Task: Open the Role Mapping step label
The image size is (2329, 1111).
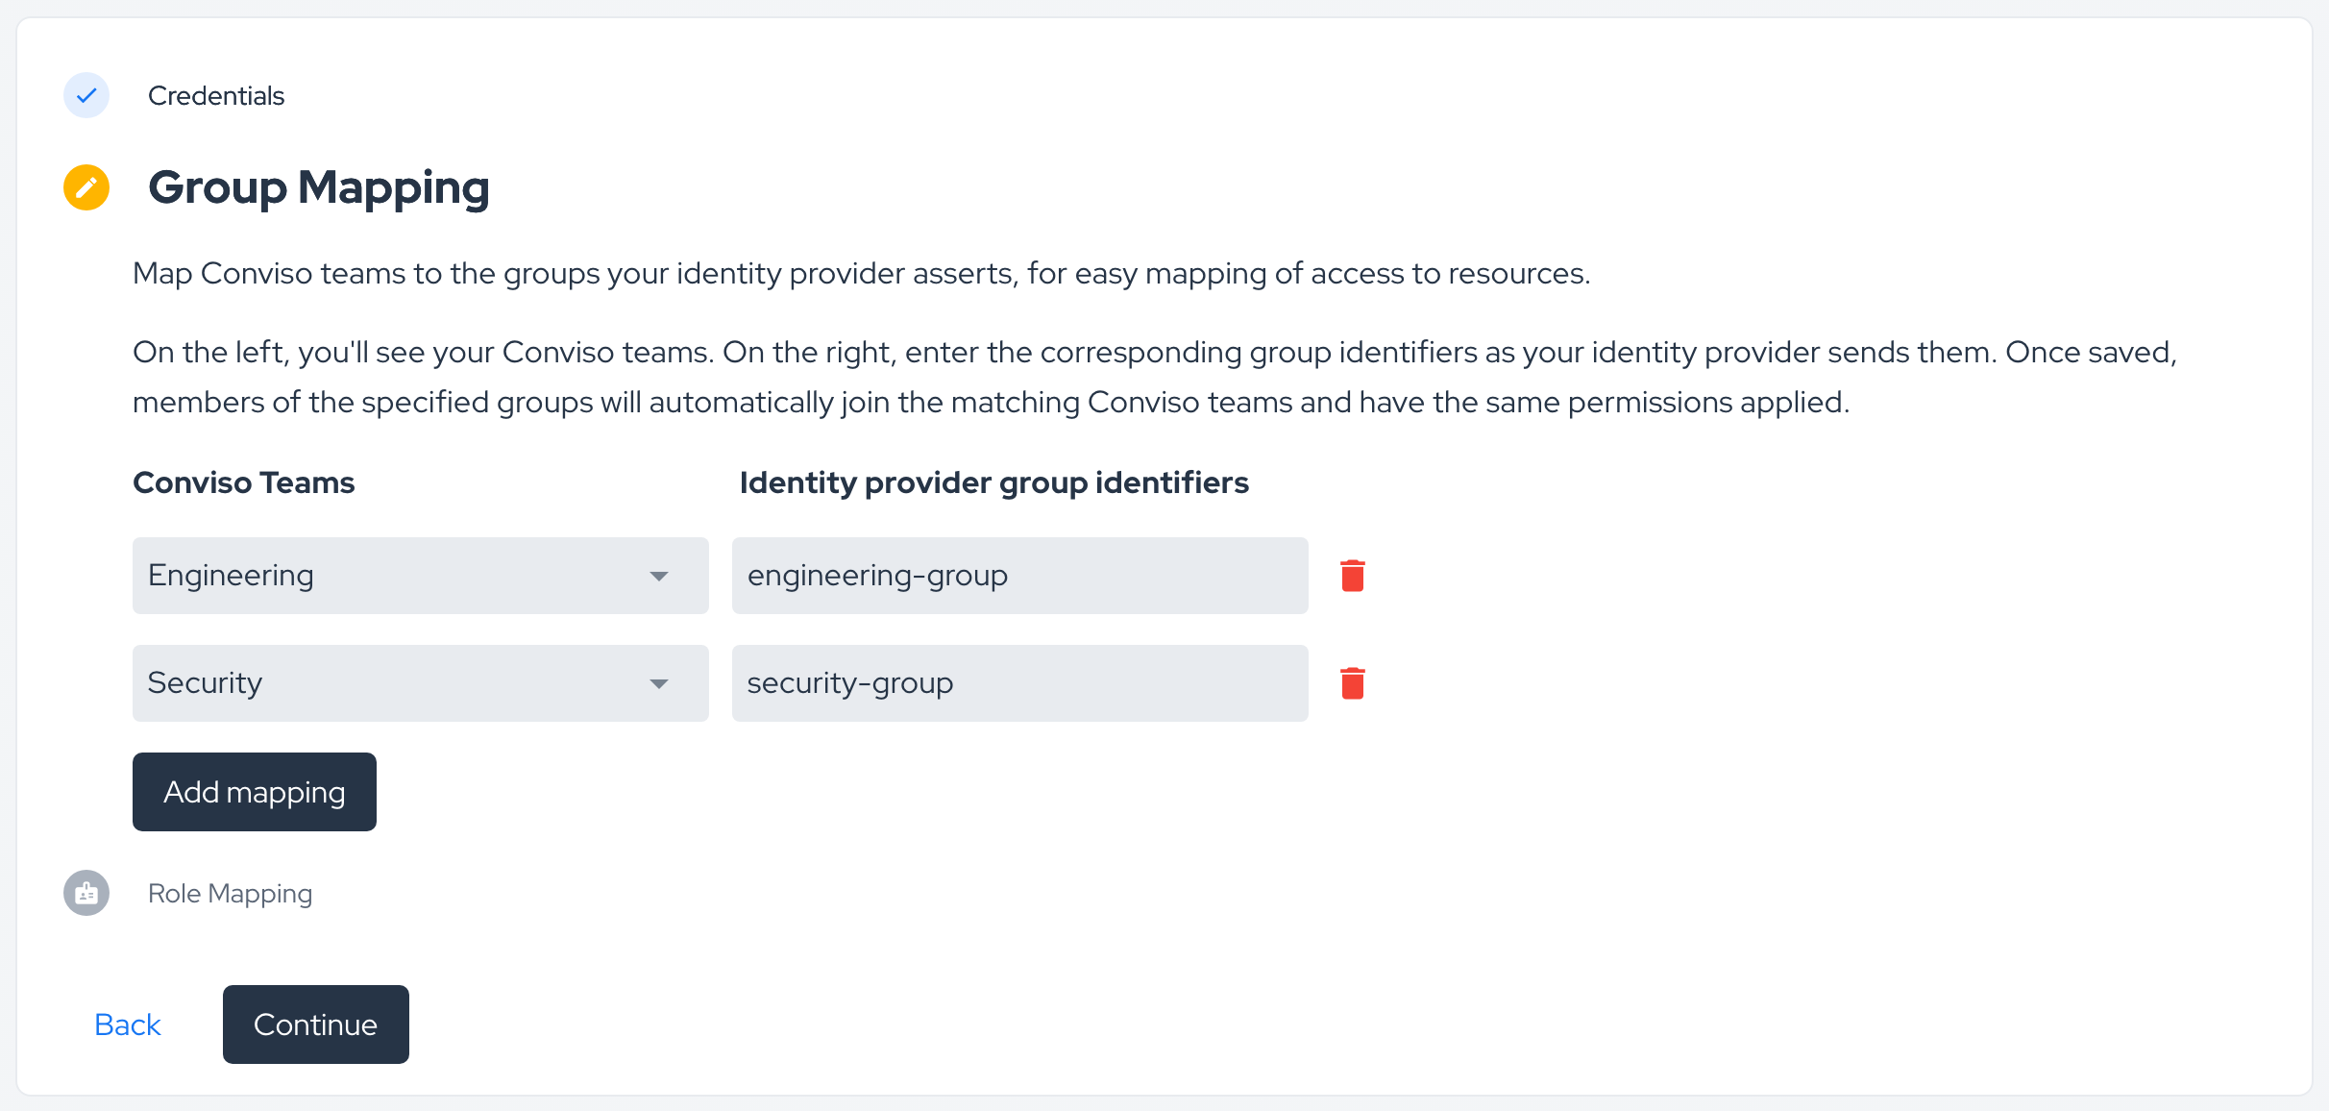Action: 231,894
